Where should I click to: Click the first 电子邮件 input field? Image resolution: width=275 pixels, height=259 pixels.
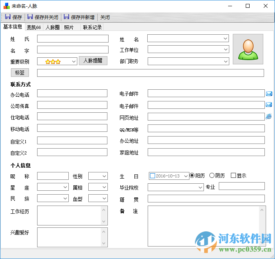206,93
